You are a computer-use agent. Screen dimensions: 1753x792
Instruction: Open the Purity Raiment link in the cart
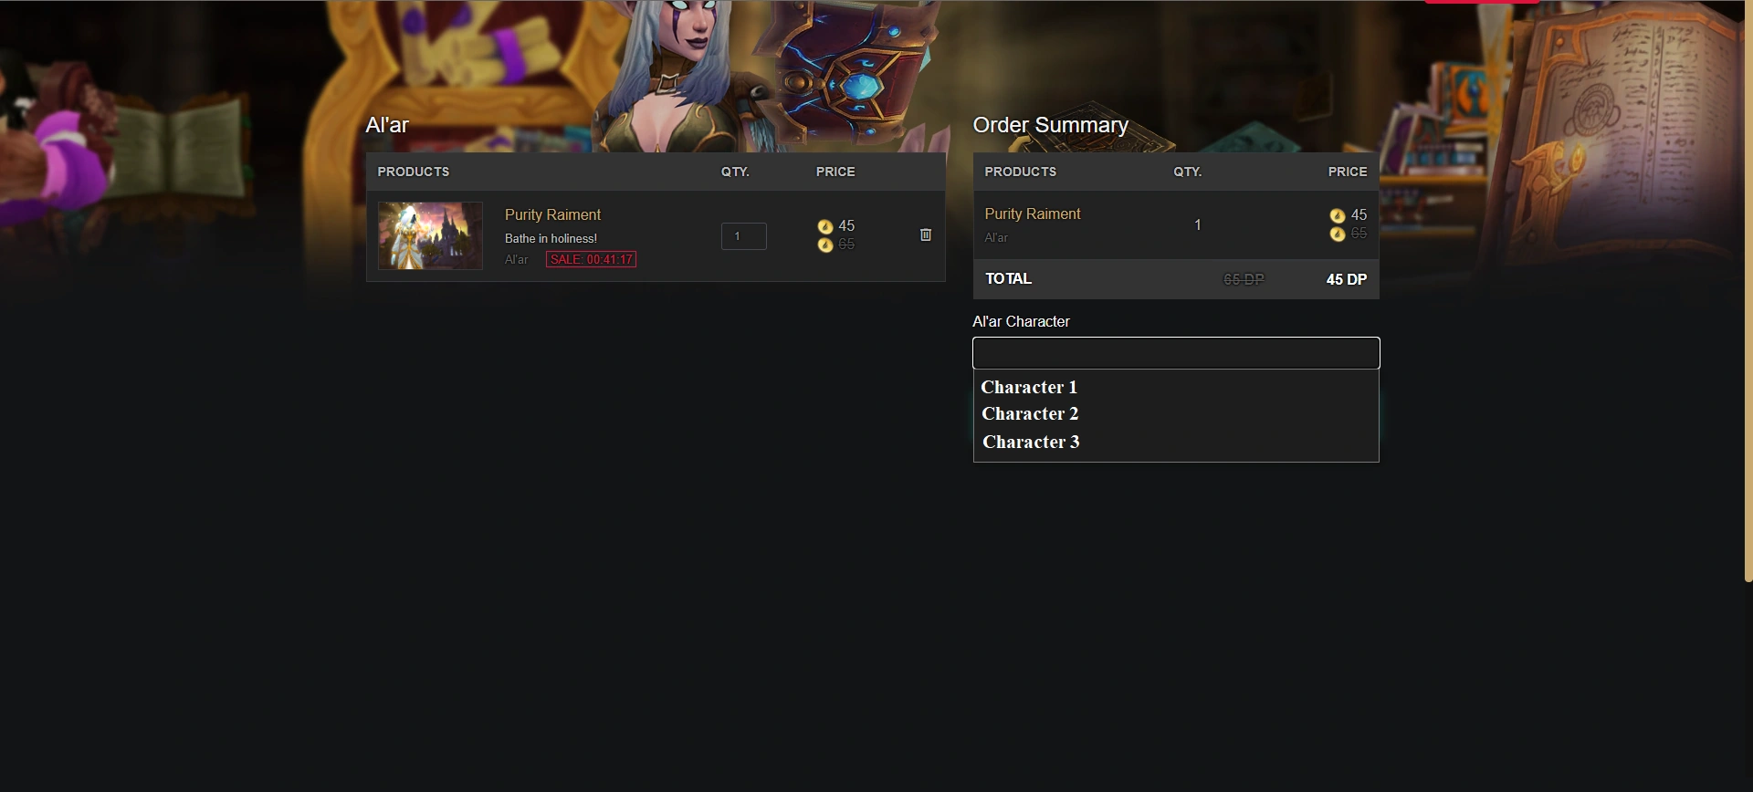[552, 214]
